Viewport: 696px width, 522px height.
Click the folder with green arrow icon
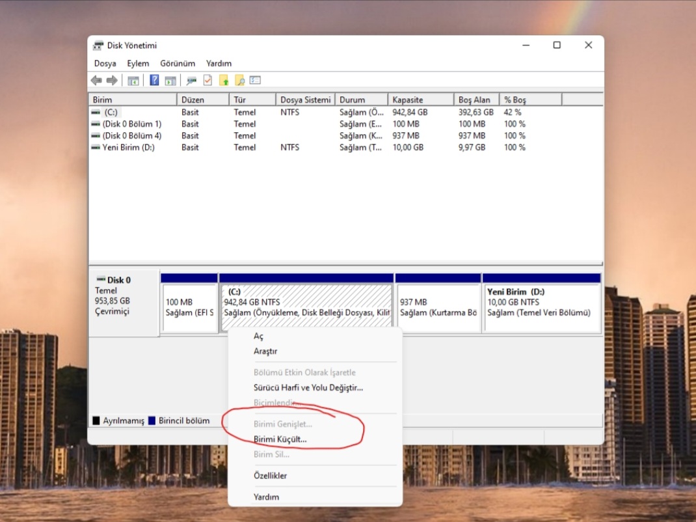[224, 81]
